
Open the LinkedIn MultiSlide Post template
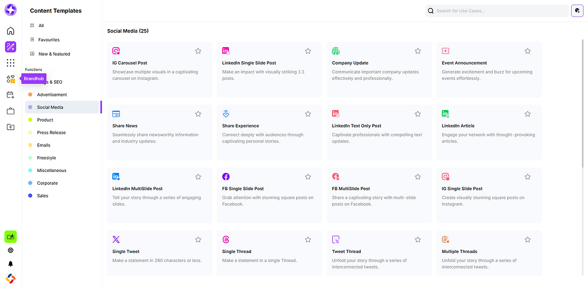click(x=159, y=195)
